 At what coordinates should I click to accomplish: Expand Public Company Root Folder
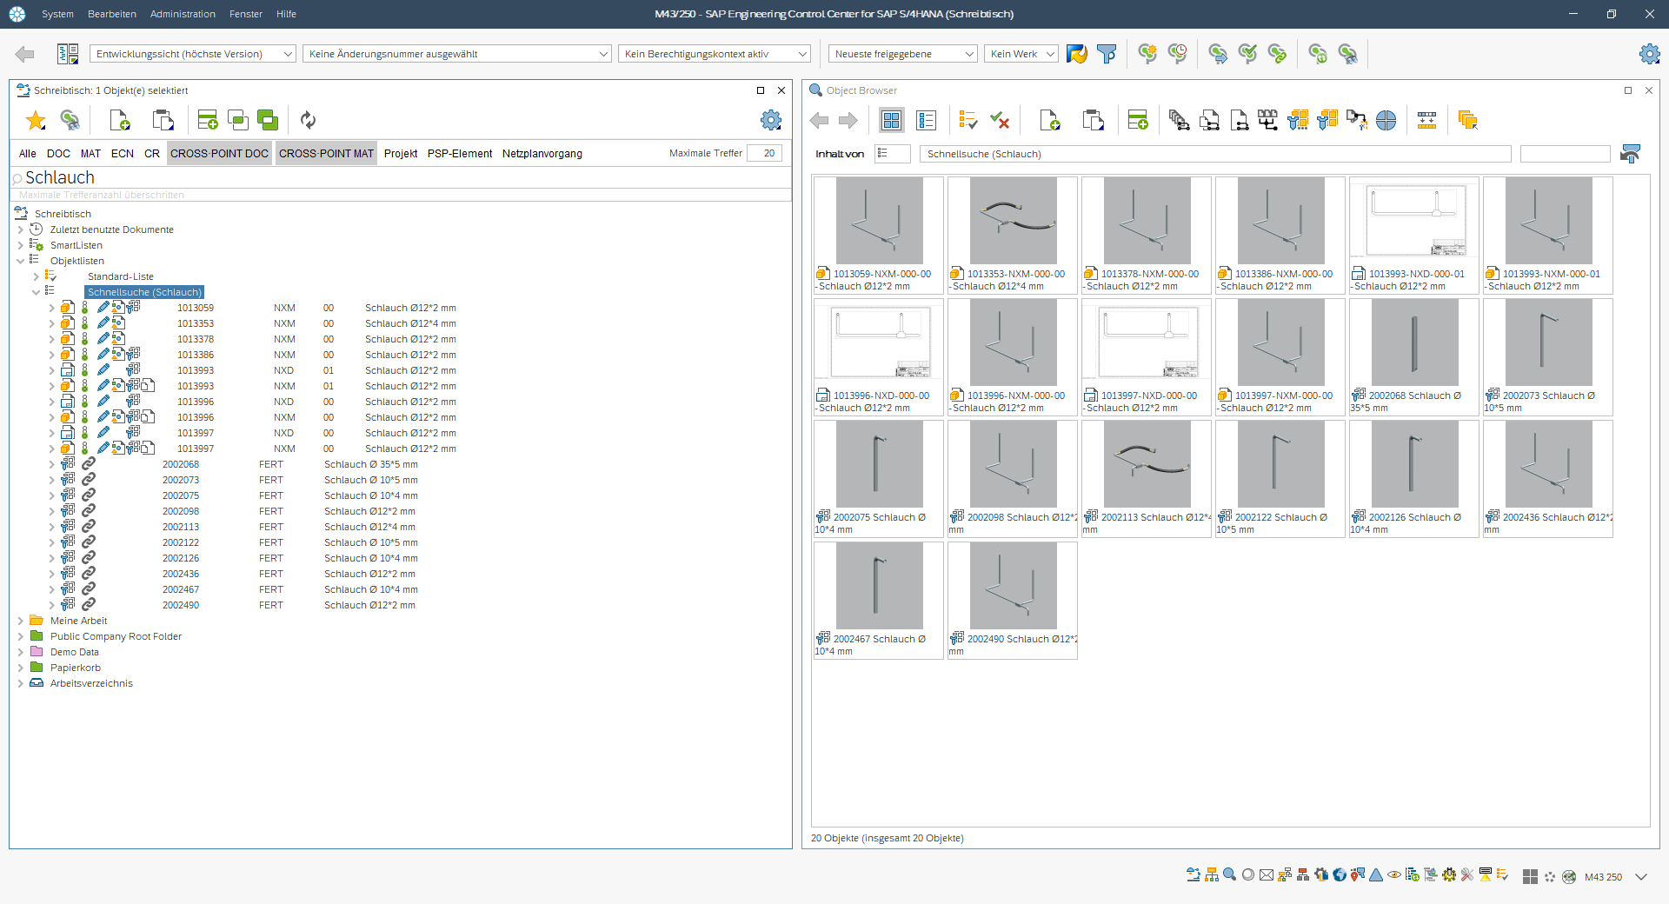(x=21, y=636)
